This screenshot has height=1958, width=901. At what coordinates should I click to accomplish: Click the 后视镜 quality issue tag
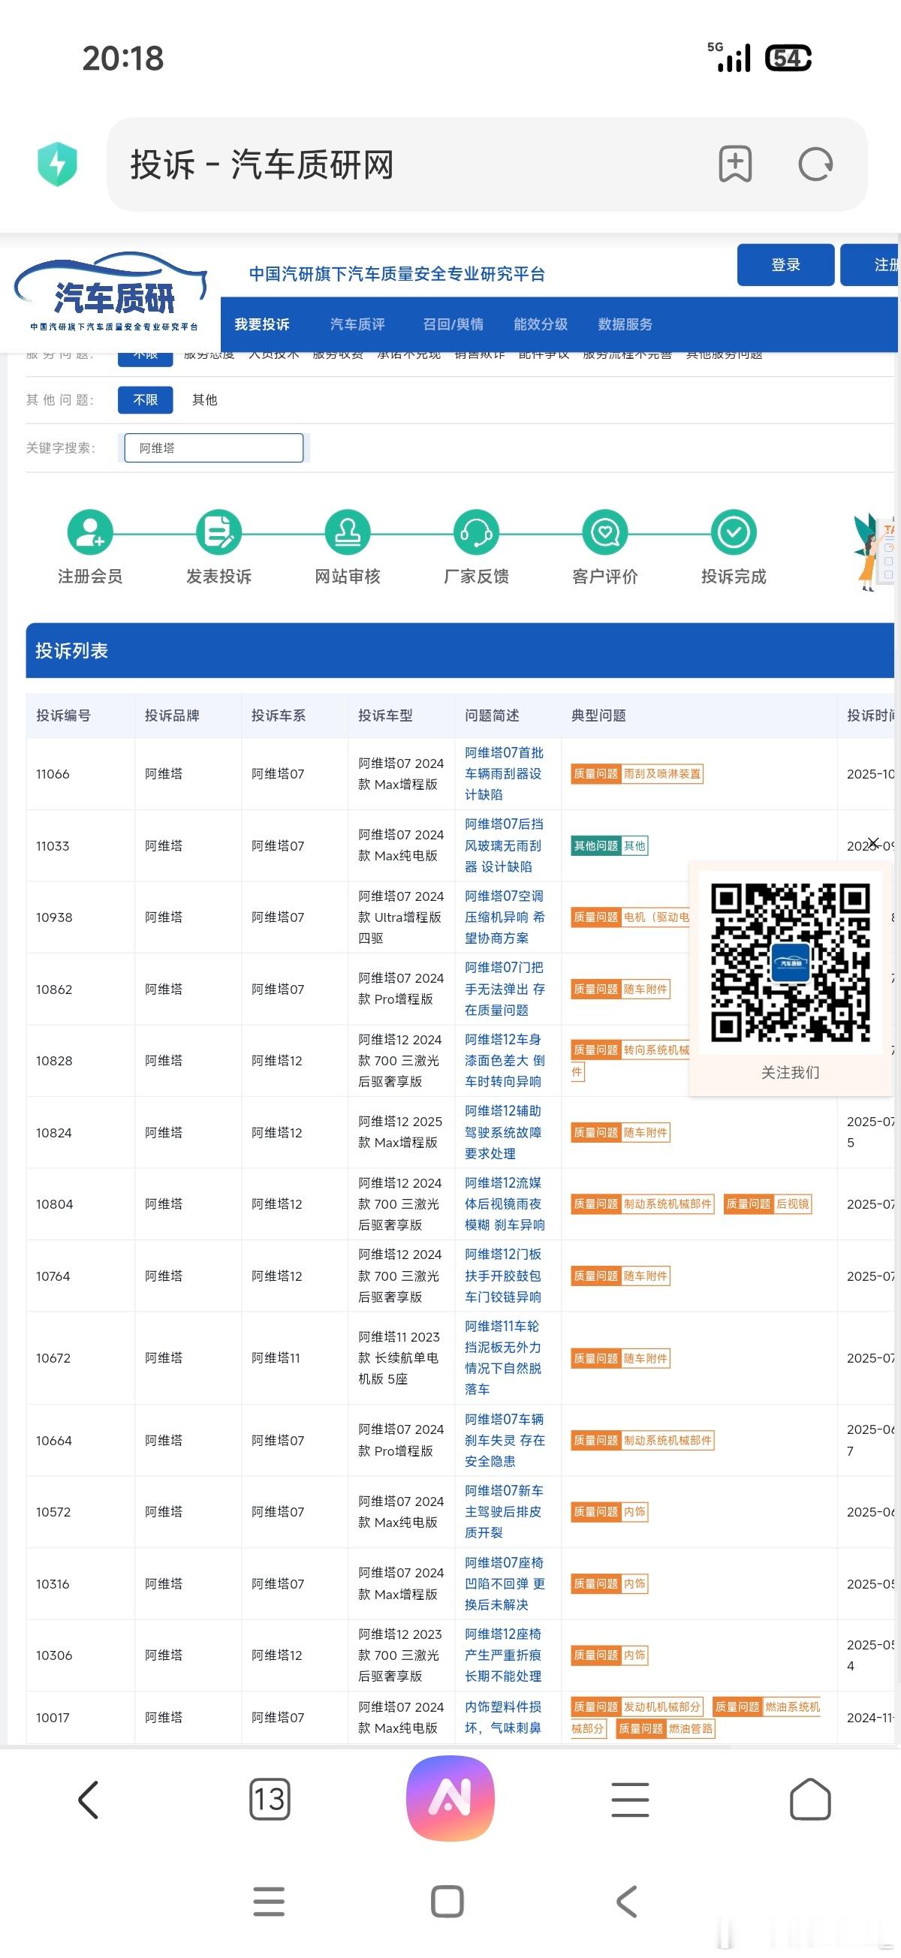pos(768,1204)
